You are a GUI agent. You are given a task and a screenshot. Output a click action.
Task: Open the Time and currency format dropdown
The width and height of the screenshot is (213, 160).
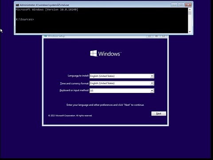click(x=122, y=83)
